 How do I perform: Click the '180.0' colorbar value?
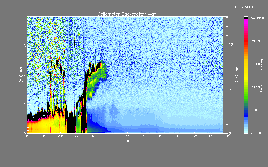point(256,64)
